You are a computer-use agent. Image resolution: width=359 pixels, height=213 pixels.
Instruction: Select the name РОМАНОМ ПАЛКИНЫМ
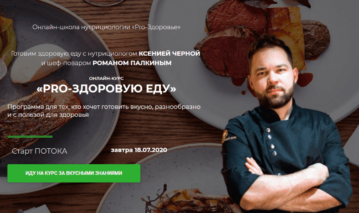[132, 63]
